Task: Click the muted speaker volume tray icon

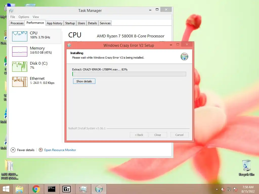Action: [223, 189]
